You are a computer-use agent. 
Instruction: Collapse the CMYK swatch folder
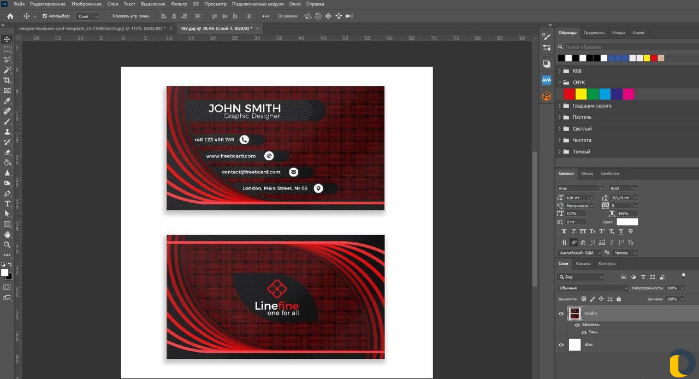pos(560,82)
